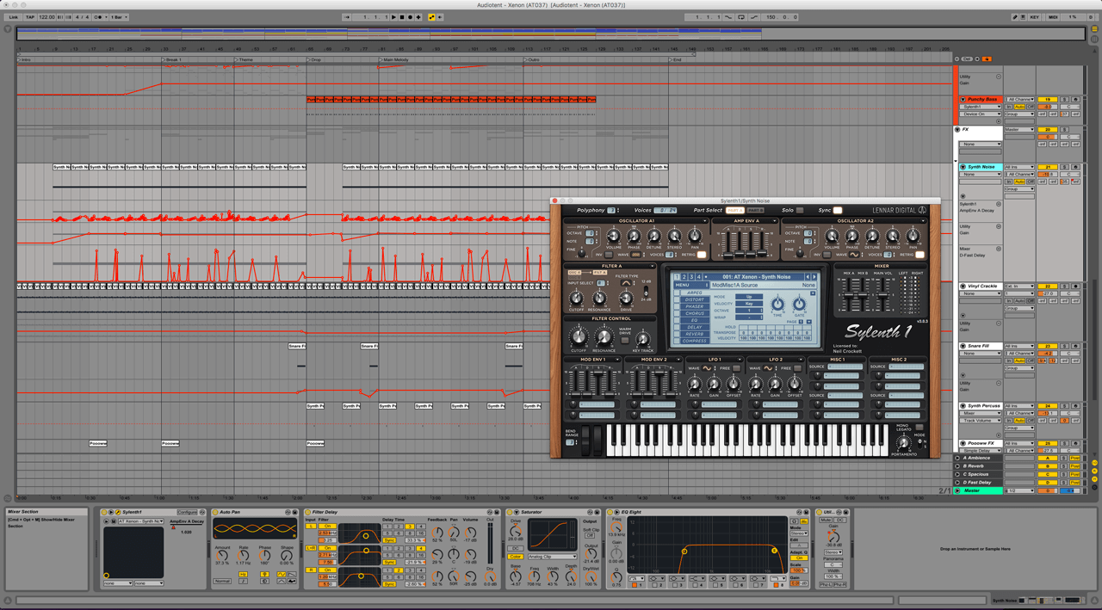Viewport: 1102px width, 610px height.
Task: Click the next preset arrow in Sylenth1
Action: click(x=815, y=277)
